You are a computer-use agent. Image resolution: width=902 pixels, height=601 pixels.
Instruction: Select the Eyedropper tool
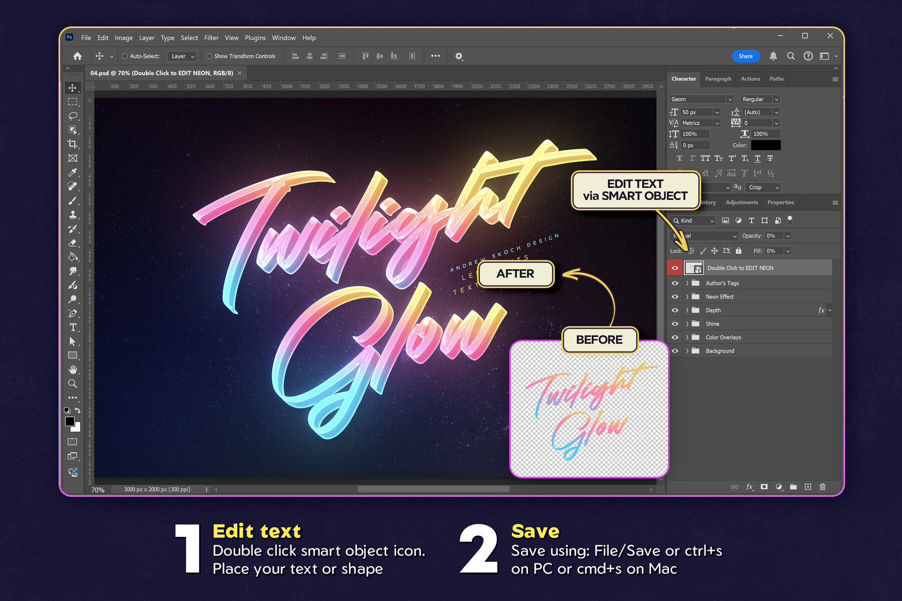[x=73, y=172]
